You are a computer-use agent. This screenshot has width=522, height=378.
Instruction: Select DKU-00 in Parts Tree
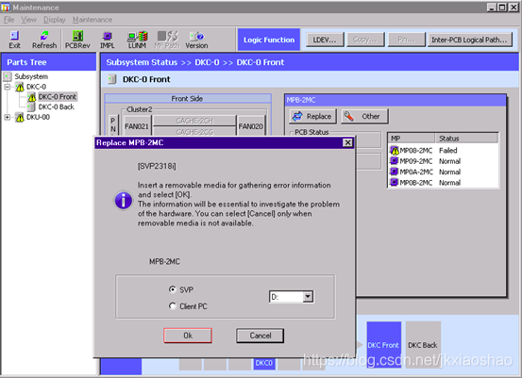tap(38, 117)
